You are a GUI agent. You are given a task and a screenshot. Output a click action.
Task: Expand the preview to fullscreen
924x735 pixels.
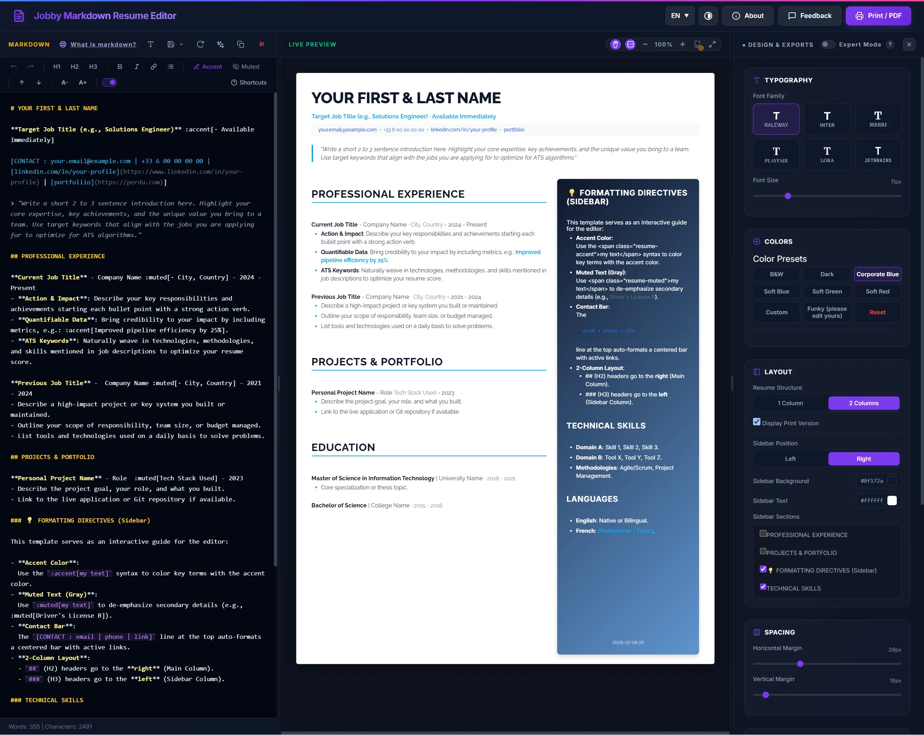click(x=712, y=44)
